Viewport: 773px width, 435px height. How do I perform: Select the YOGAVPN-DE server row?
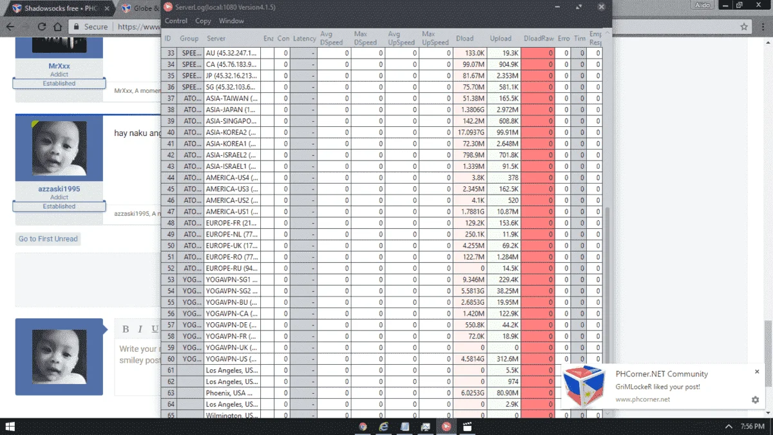coord(381,325)
